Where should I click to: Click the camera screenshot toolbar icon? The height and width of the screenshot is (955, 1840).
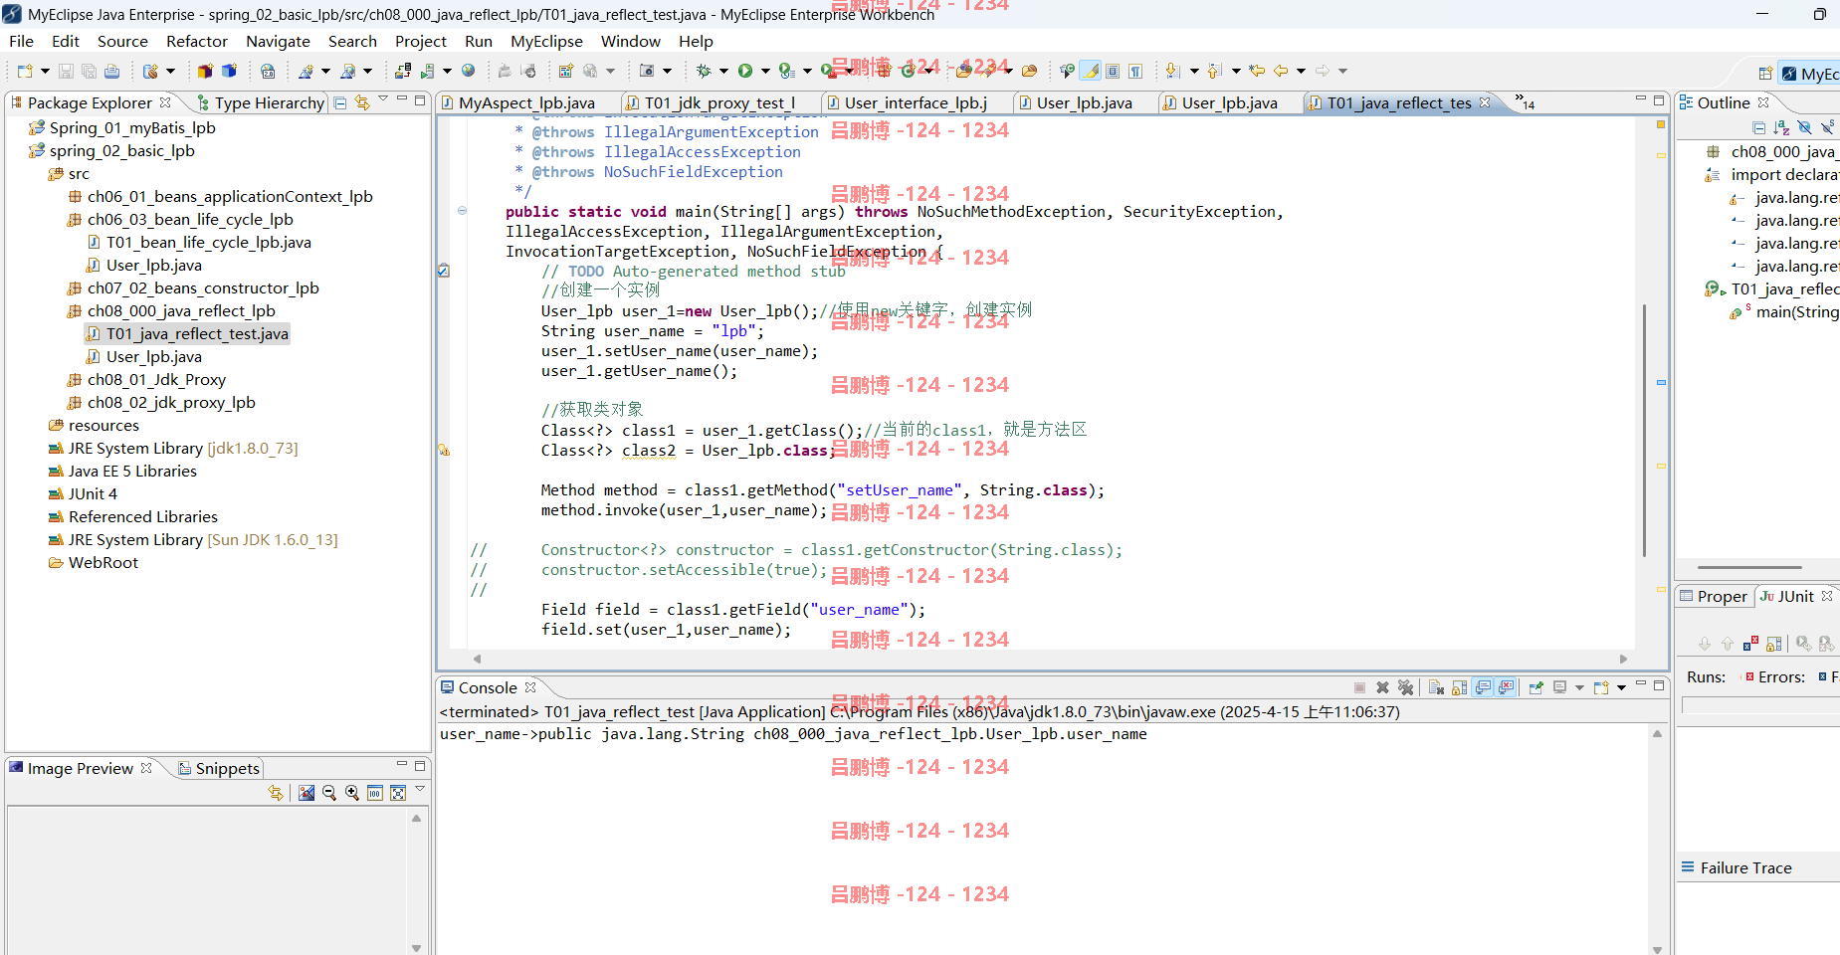[647, 71]
